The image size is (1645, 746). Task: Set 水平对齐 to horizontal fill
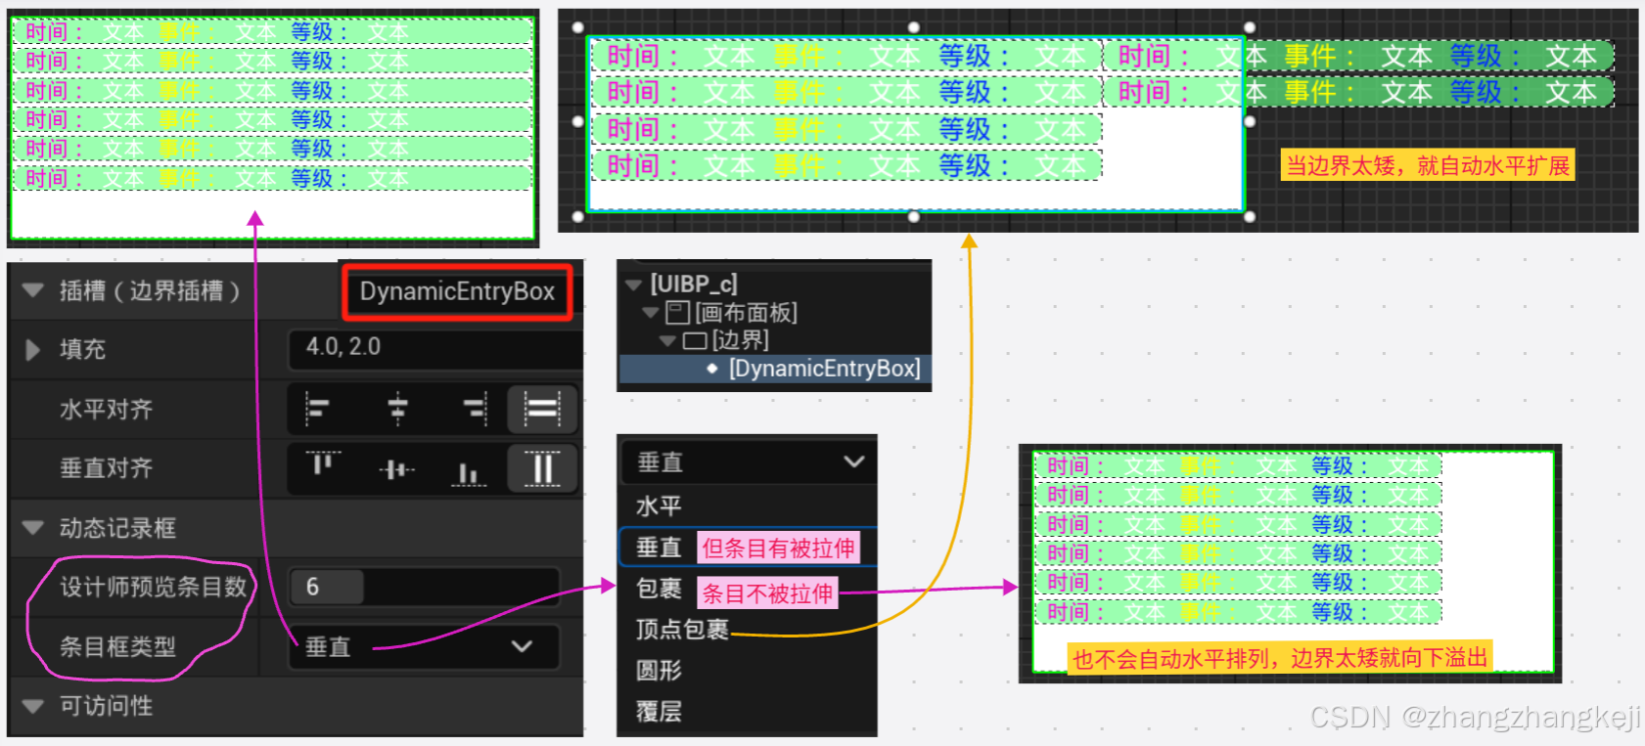pyautogui.click(x=542, y=409)
